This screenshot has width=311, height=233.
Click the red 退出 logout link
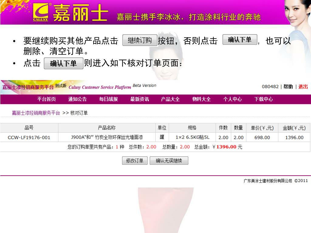click(x=303, y=86)
